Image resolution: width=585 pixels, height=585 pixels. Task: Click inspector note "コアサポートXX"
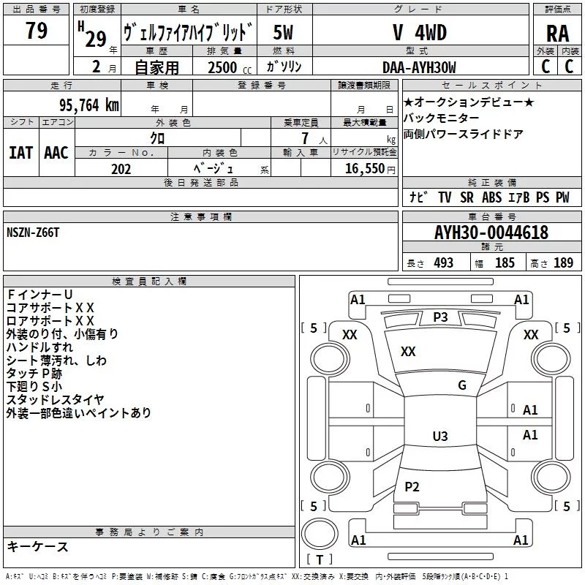click(50, 307)
